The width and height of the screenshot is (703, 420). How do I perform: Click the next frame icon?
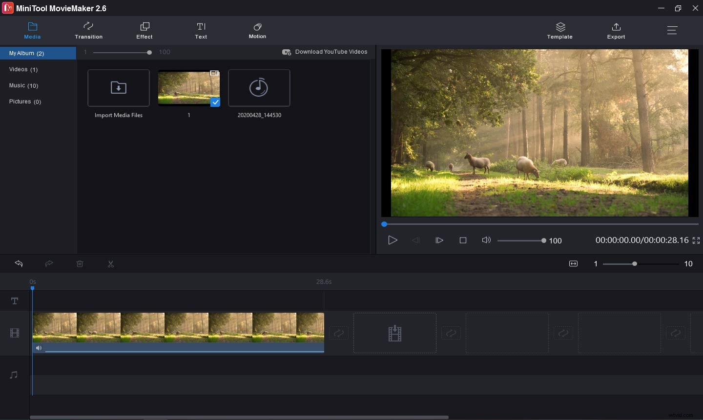(439, 240)
